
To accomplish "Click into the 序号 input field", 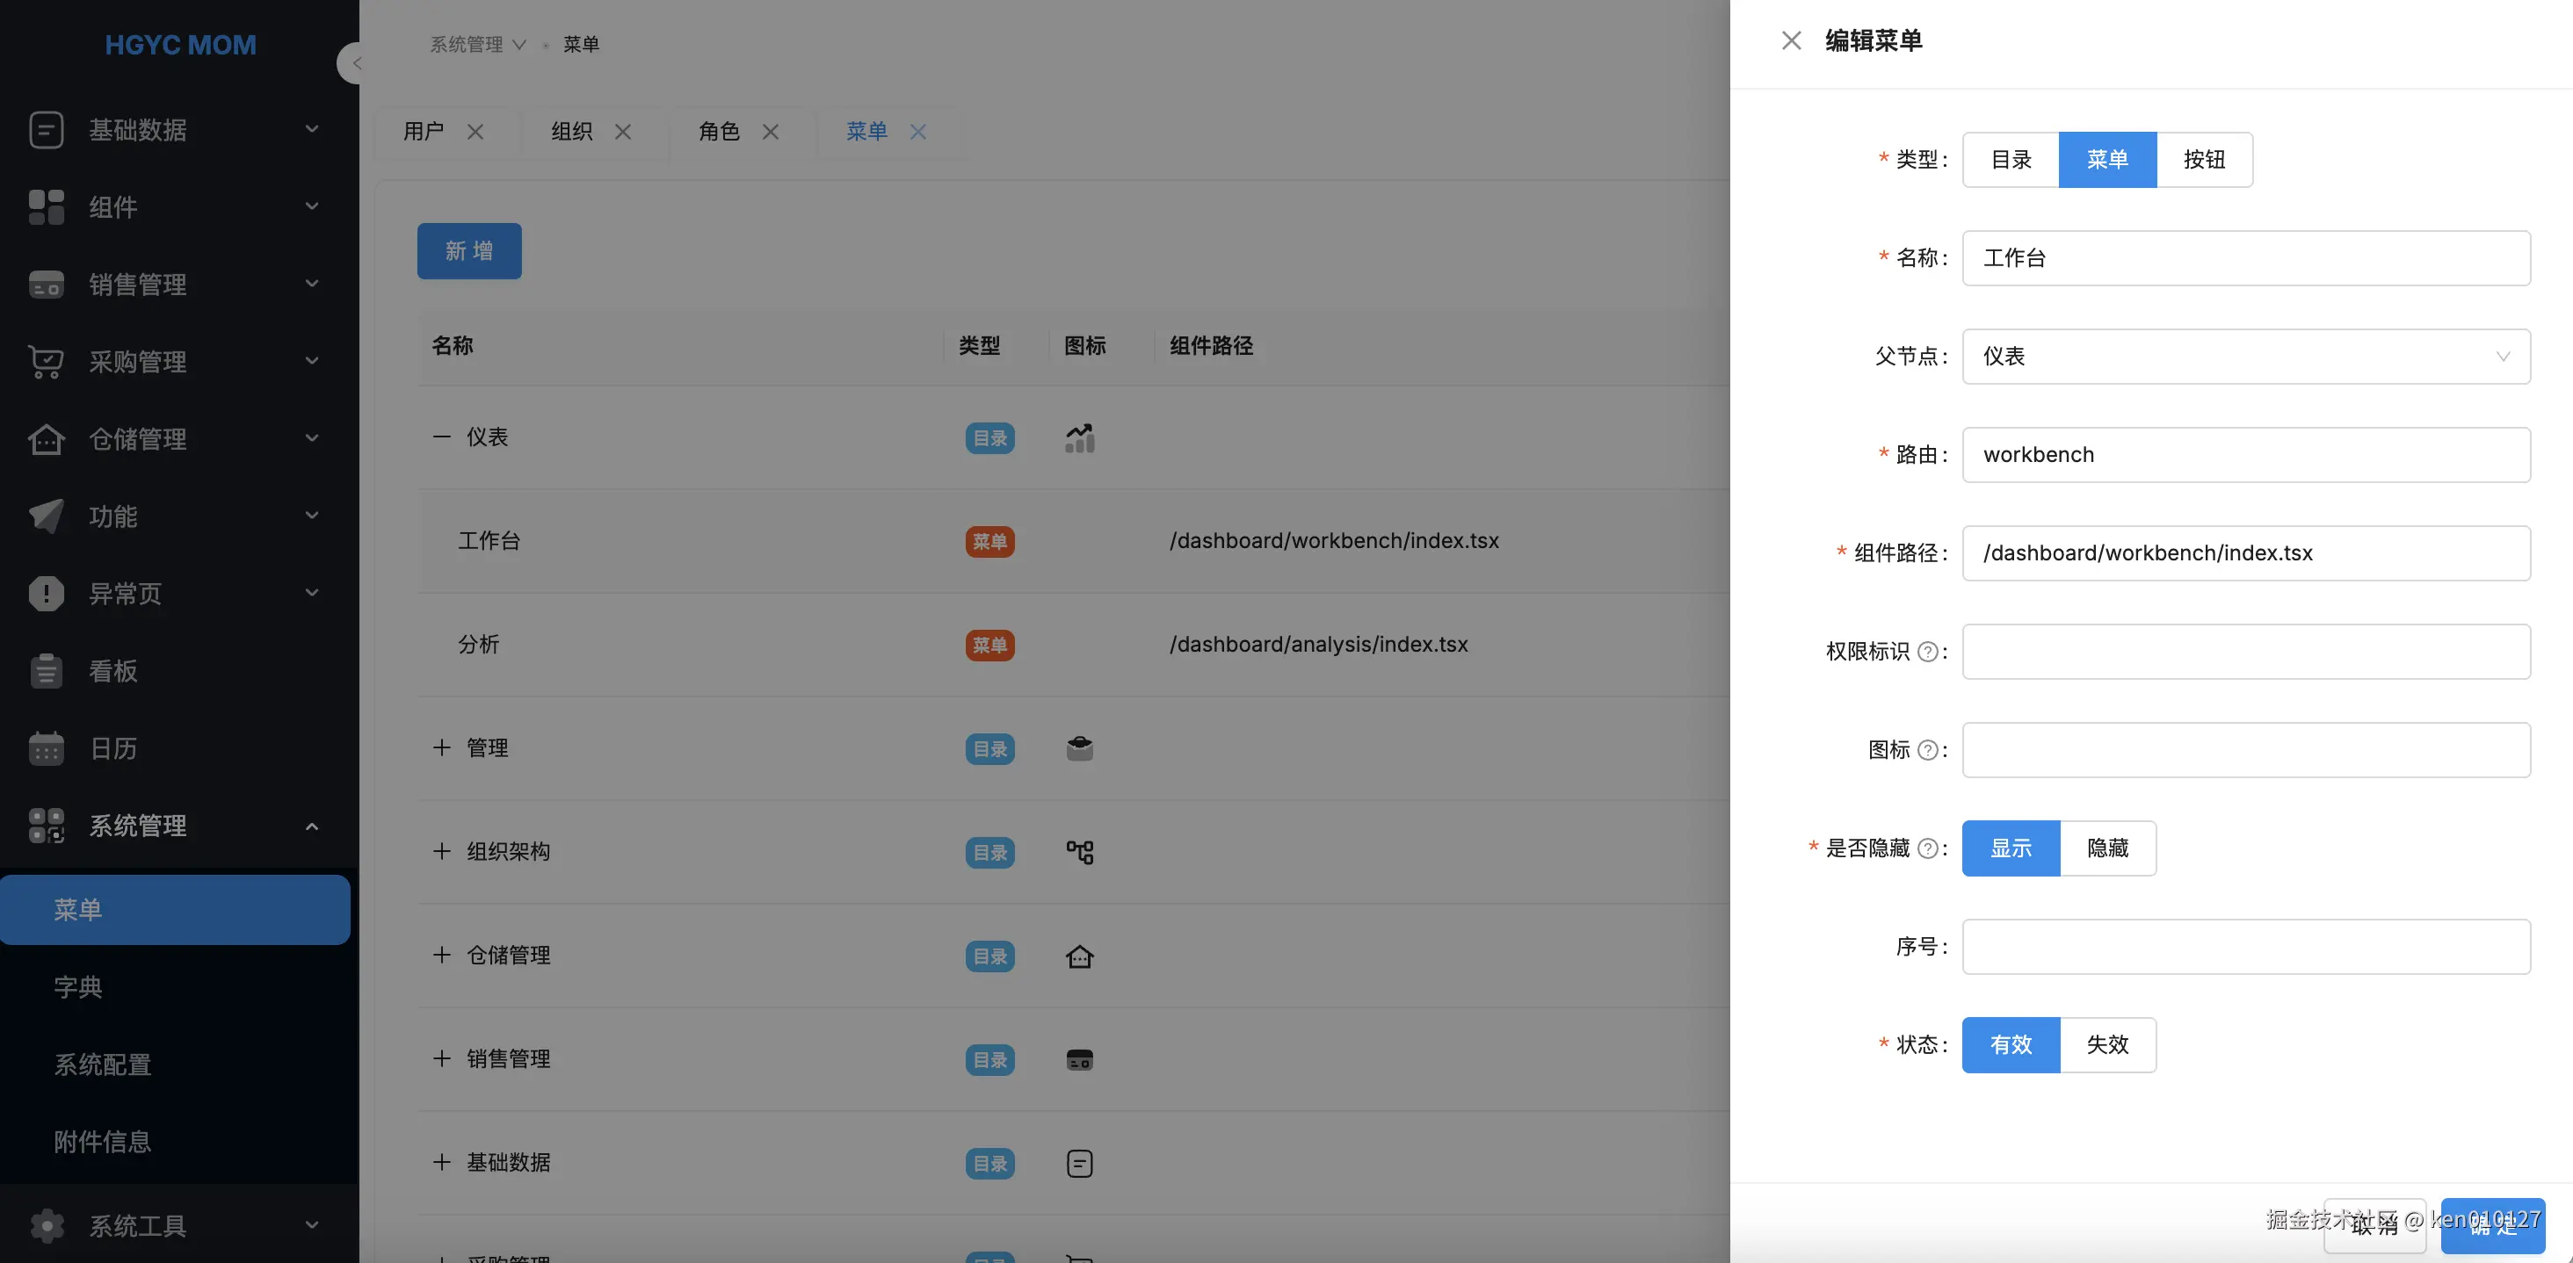I will point(2245,947).
